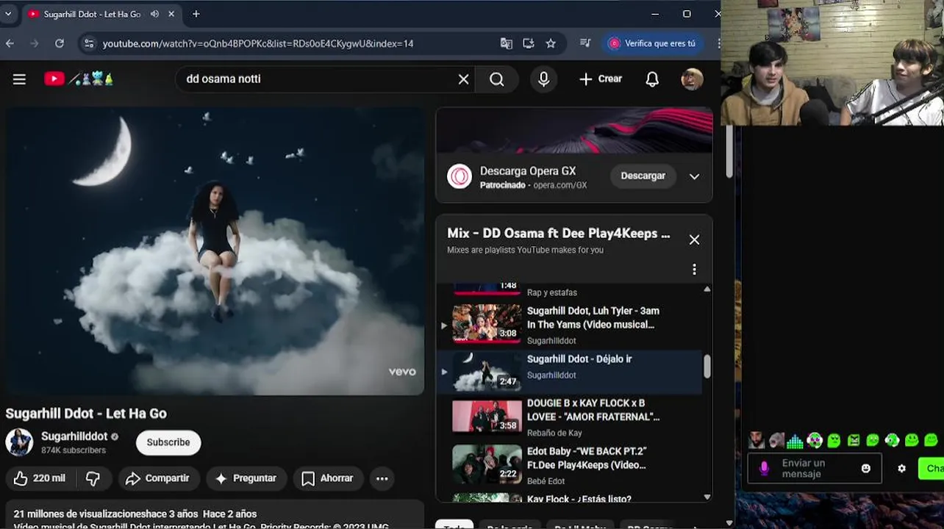The width and height of the screenshot is (944, 529).
Task: Open the browser media control icon
Action: [585, 43]
